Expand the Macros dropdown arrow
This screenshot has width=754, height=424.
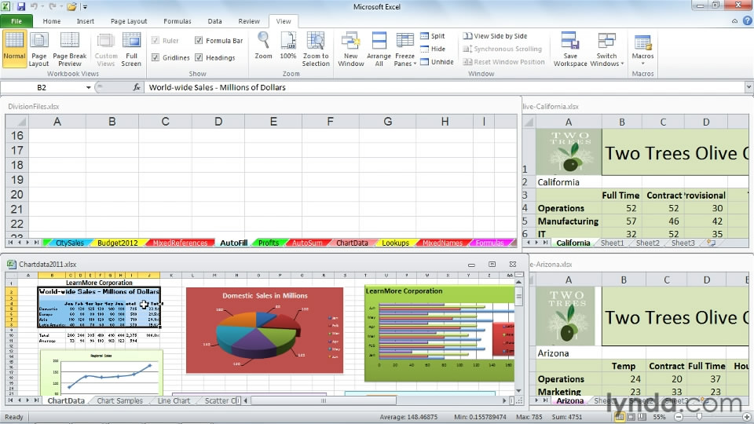pos(643,64)
